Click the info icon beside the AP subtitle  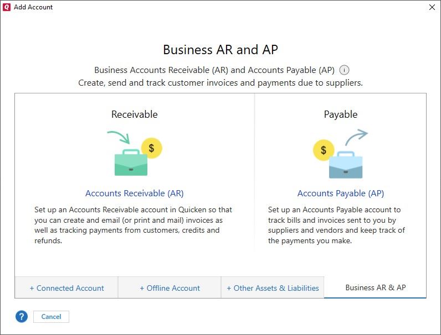[x=345, y=70]
